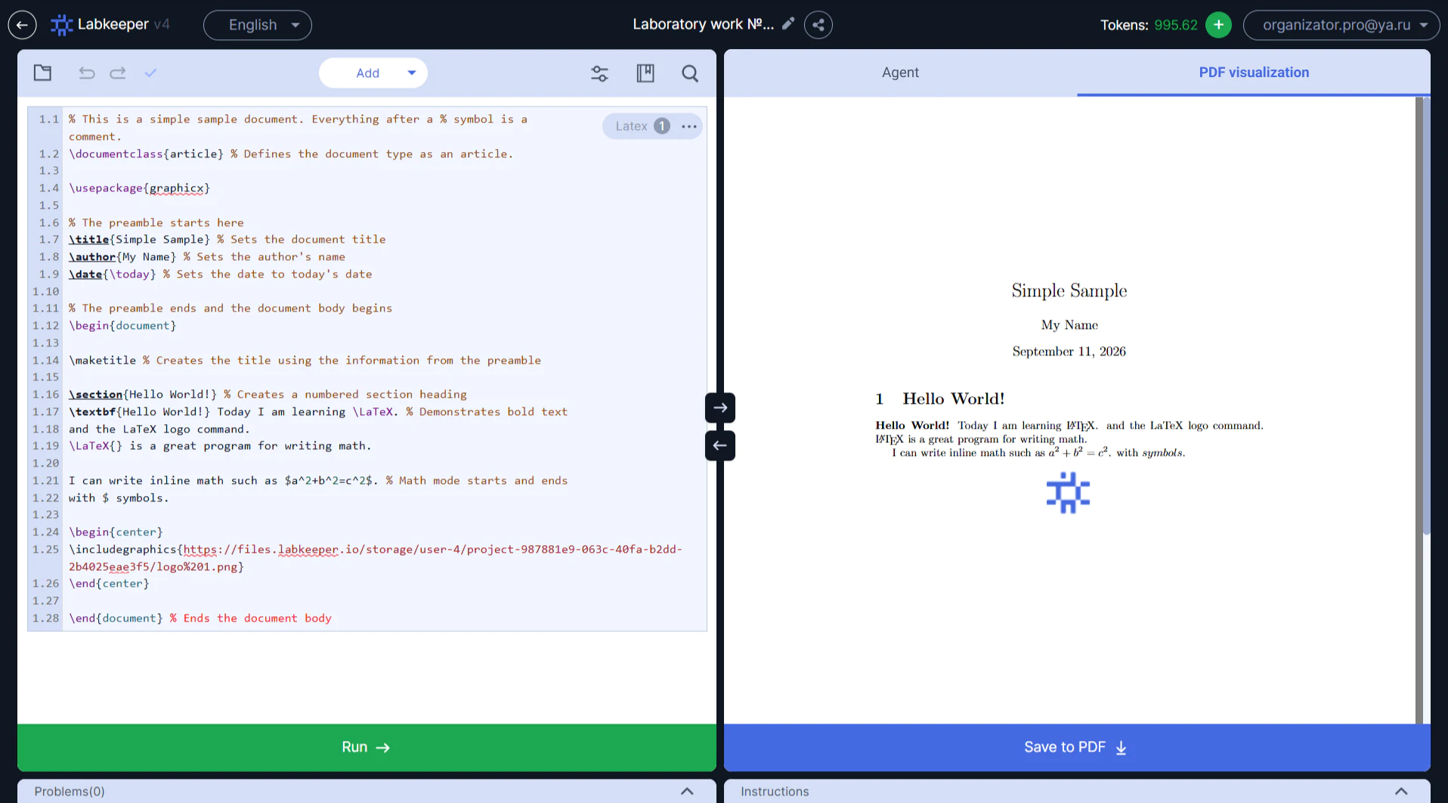Screen dimensions: 1448x803
Task: Switch to the Agent tab
Action: point(900,73)
